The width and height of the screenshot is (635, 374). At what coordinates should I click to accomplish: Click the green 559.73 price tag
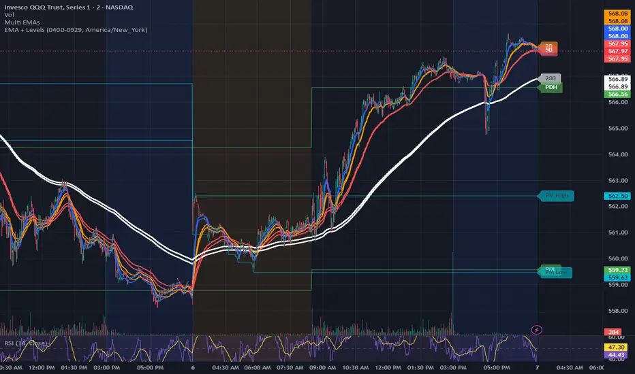click(x=617, y=270)
